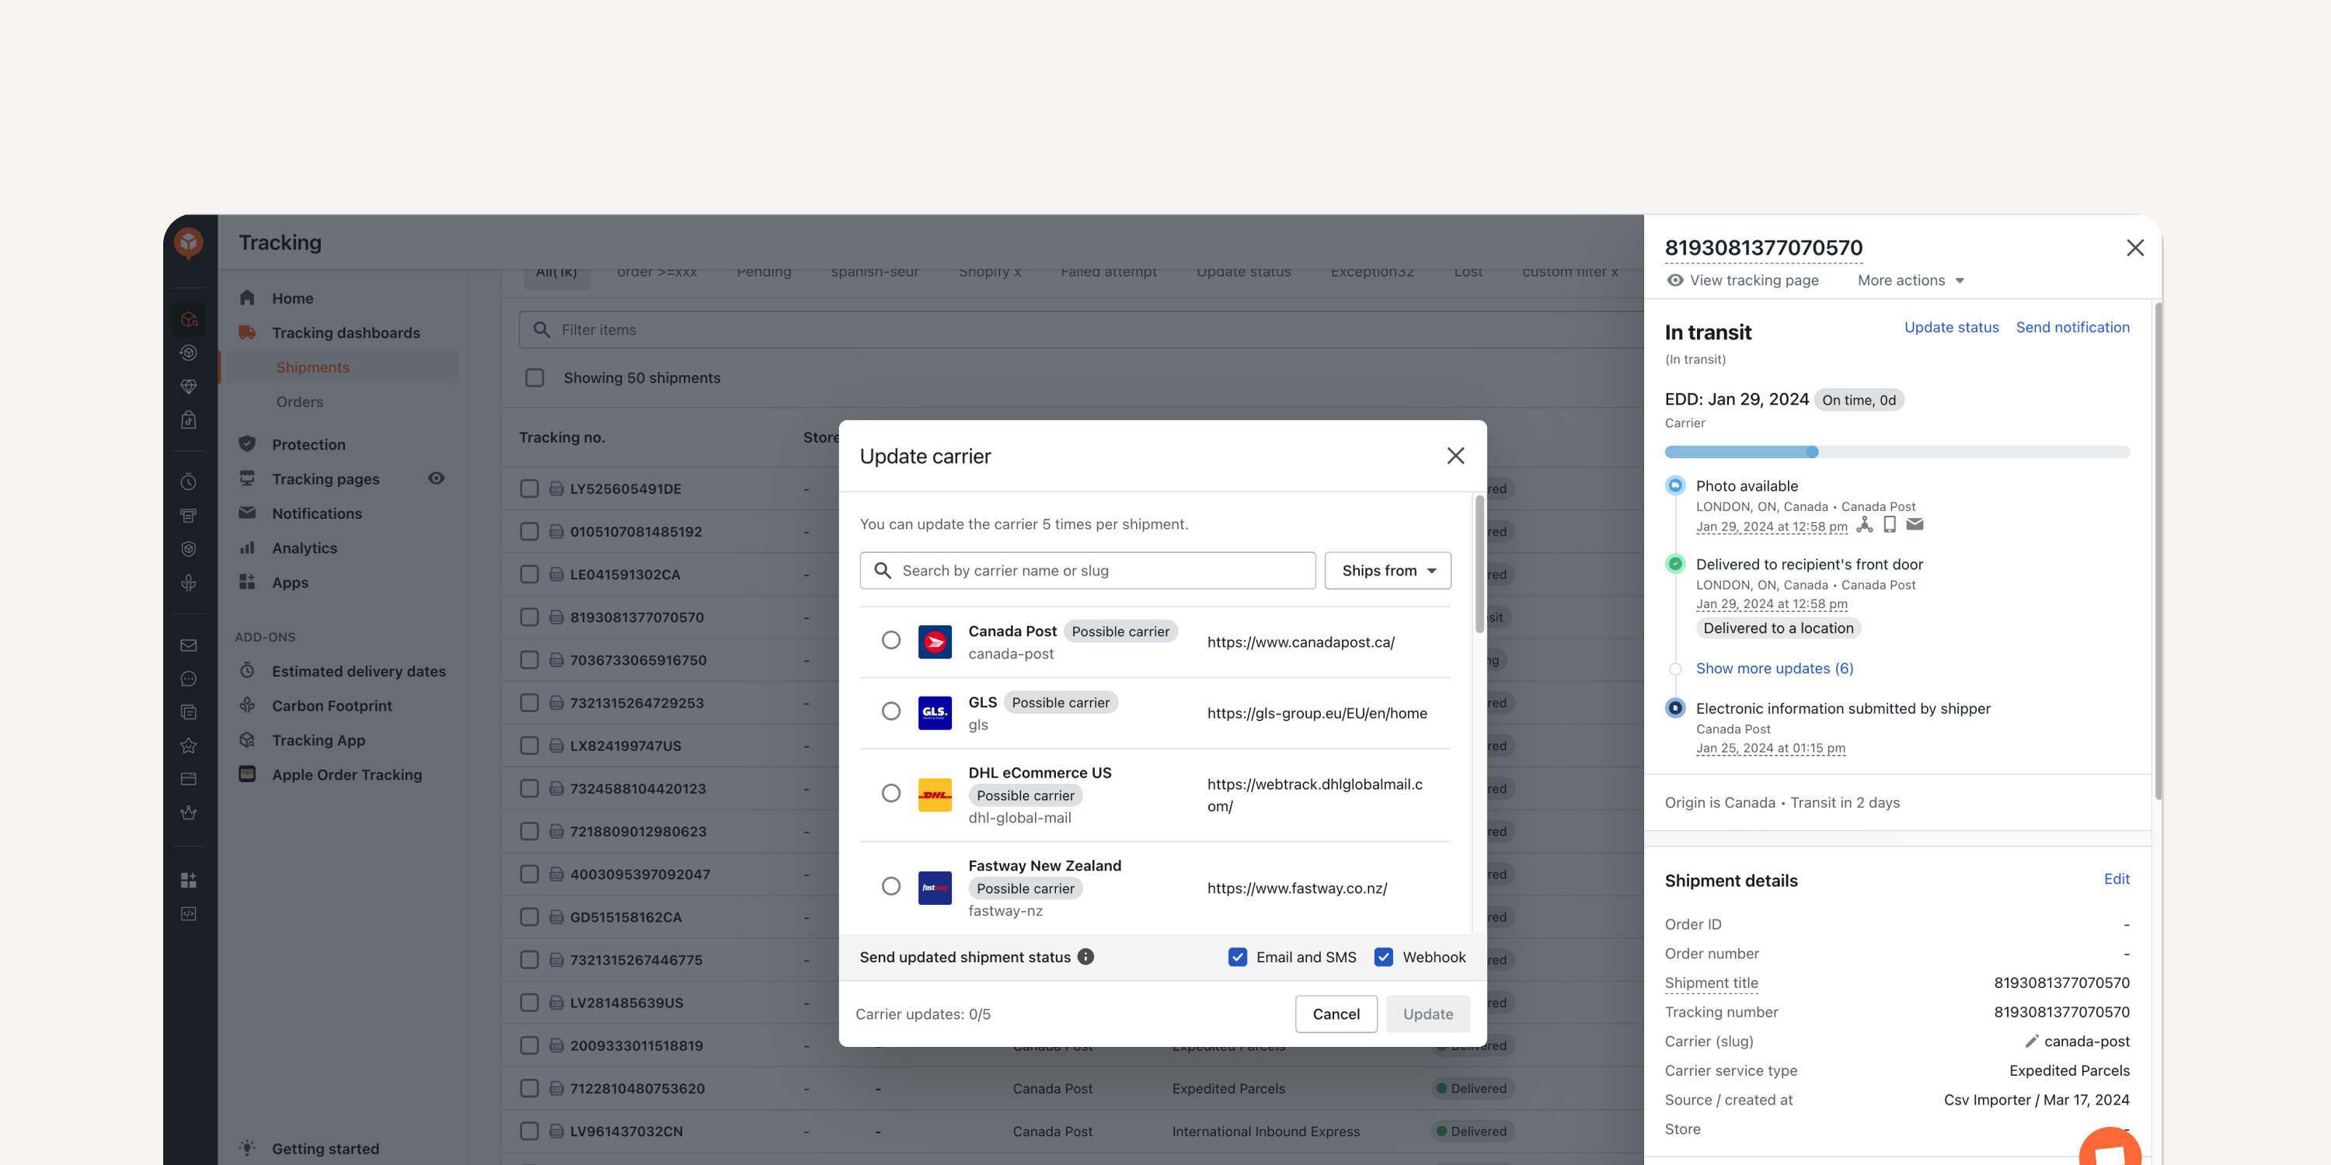This screenshot has width=2331, height=1165.
Task: Expand Show more updates (6)
Action: point(1774,669)
